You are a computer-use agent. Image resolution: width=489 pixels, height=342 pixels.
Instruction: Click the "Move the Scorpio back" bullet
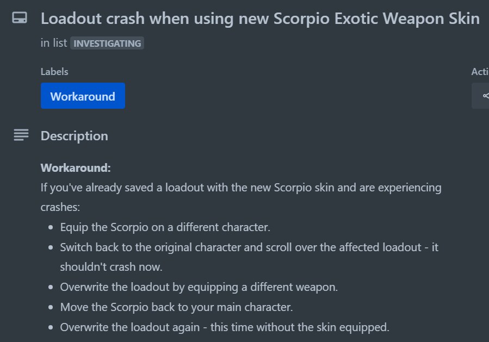(x=176, y=307)
